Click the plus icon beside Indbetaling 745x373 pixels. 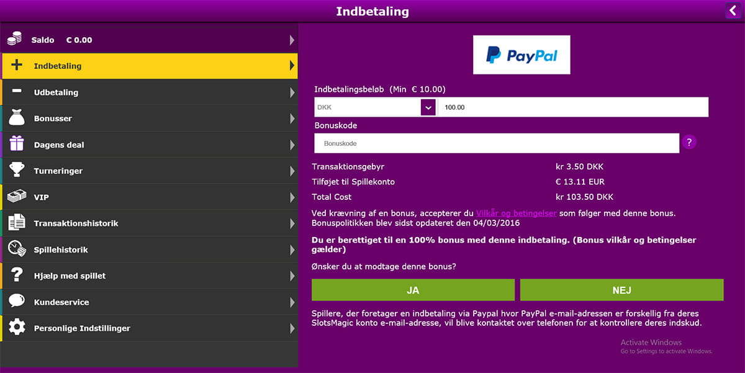17,65
